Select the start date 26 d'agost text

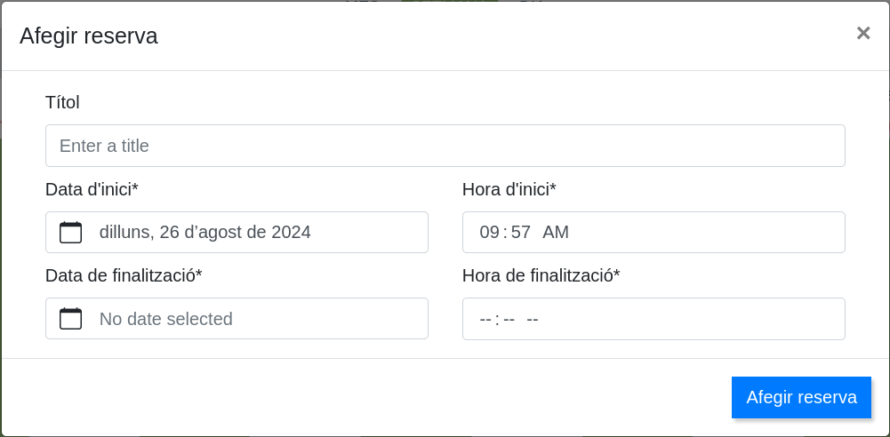click(x=204, y=233)
